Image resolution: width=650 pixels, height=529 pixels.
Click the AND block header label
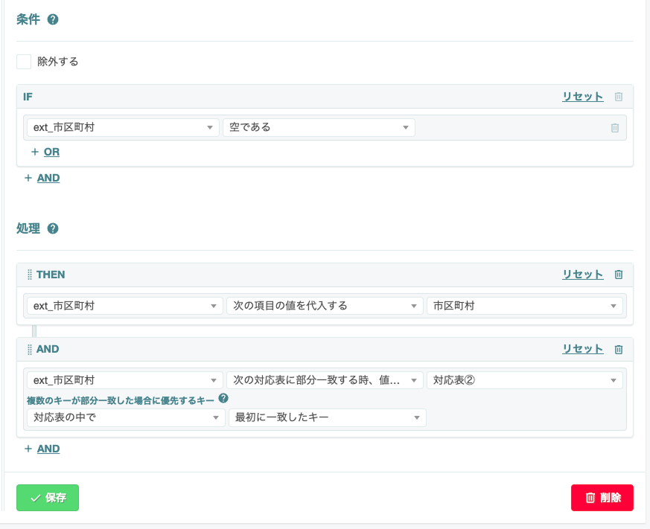(x=48, y=349)
